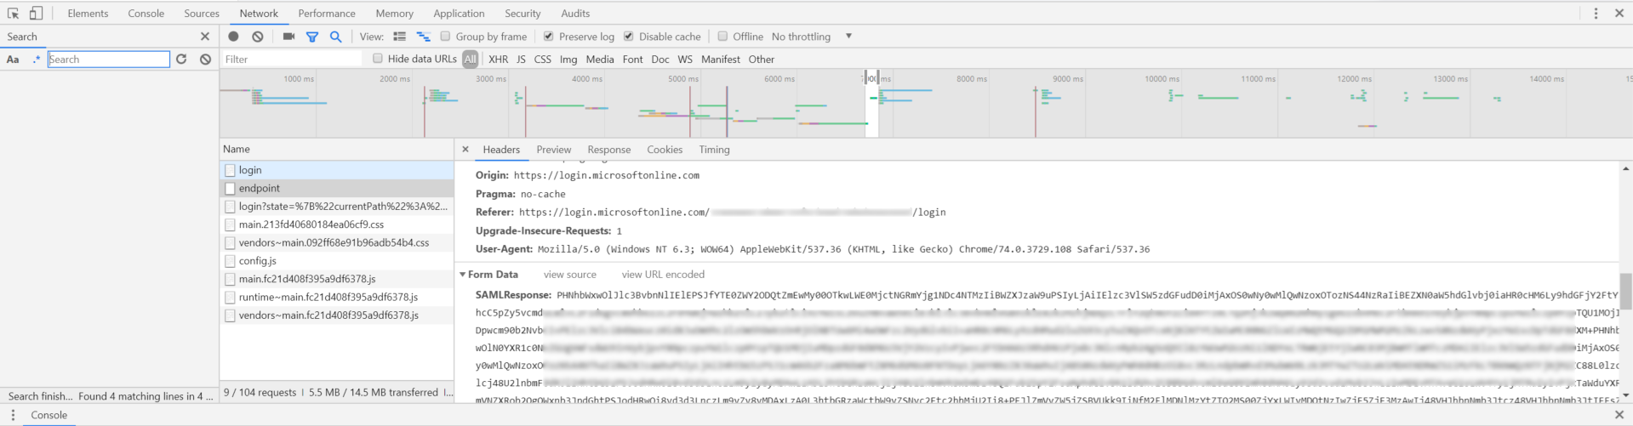Image resolution: width=1633 pixels, height=426 pixels.
Task: Enable Group by frame checkbox
Action: pos(445,37)
